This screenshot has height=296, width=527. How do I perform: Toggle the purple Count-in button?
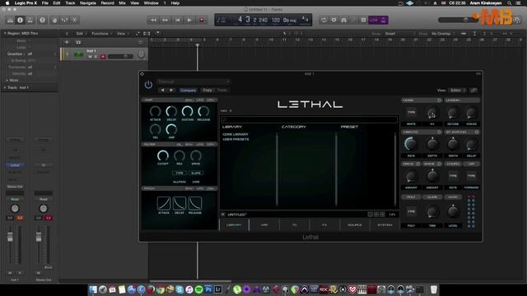(x=373, y=20)
